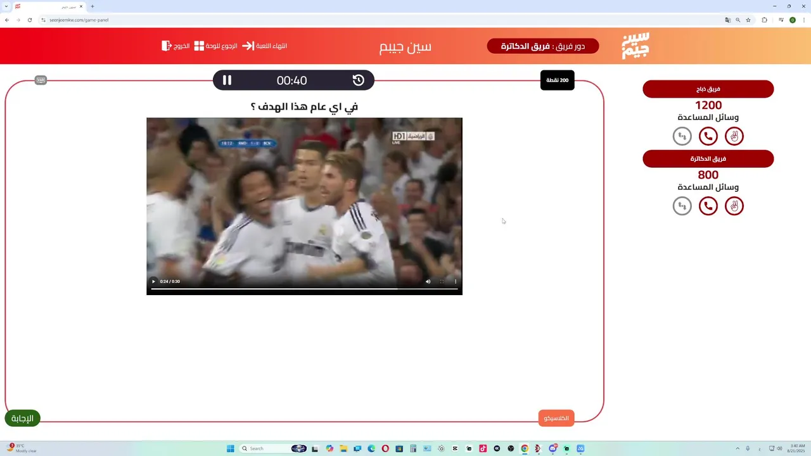Open Discord from the taskbar
Image resolution: width=811 pixels, height=456 pixels.
pyautogui.click(x=552, y=448)
